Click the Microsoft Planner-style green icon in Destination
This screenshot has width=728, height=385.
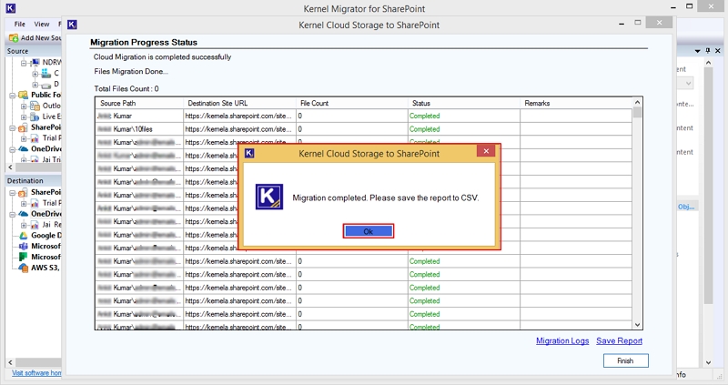[24, 257]
